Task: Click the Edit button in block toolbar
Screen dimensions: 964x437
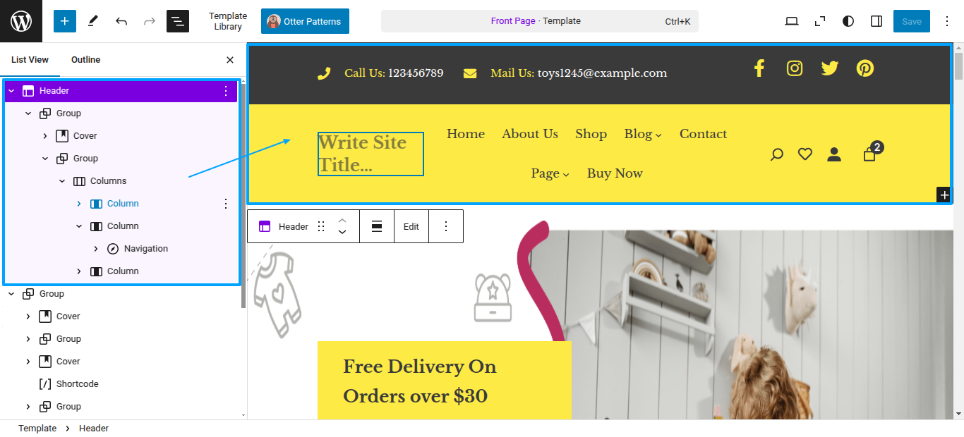Action: [x=411, y=226]
